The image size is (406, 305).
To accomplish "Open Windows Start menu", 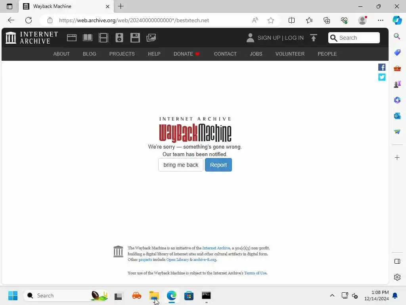I will tap(13, 295).
